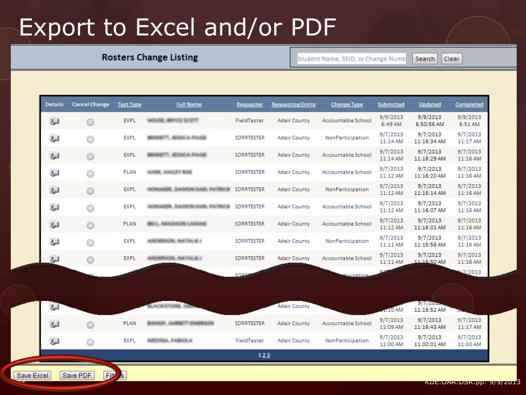Focus the Student Name, SSID search field
This screenshot has height=395, width=526.
tap(351, 59)
